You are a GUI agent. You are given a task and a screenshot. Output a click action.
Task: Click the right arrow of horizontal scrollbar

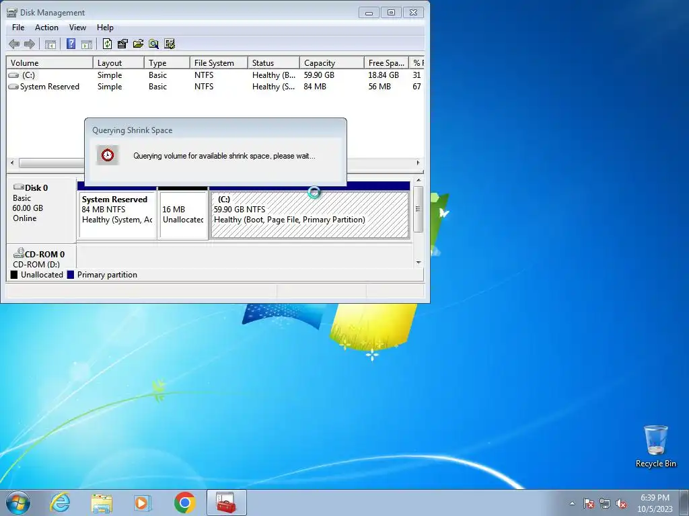coord(418,163)
